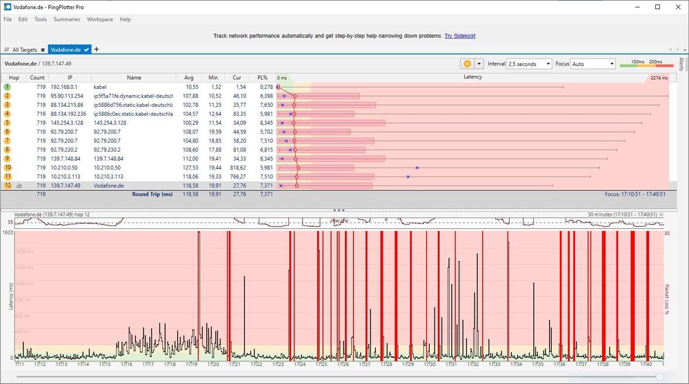The image size is (689, 384).
Task: Click the hop 4 orange number icon
Action: 7,114
